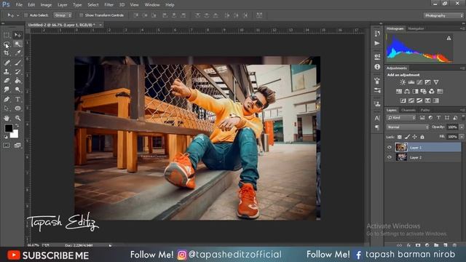Swap foreground and background colors
The width and height of the screenshot is (466, 262).
(x=17, y=126)
